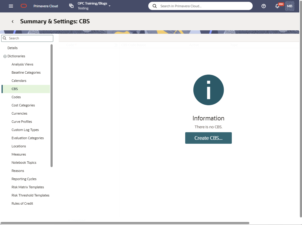
Task: Click the Create CBS... button
Action: point(208,138)
